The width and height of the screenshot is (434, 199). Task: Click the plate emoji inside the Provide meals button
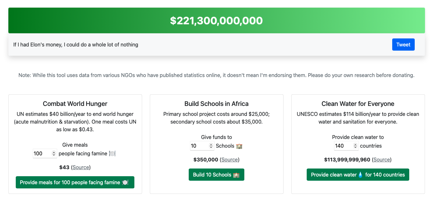tap(125, 182)
